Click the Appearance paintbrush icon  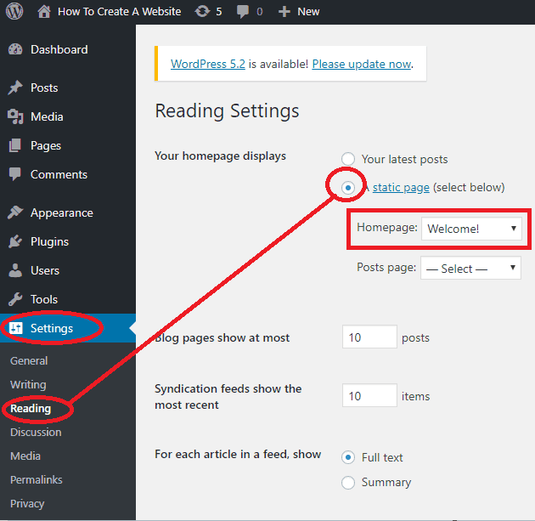[15, 212]
